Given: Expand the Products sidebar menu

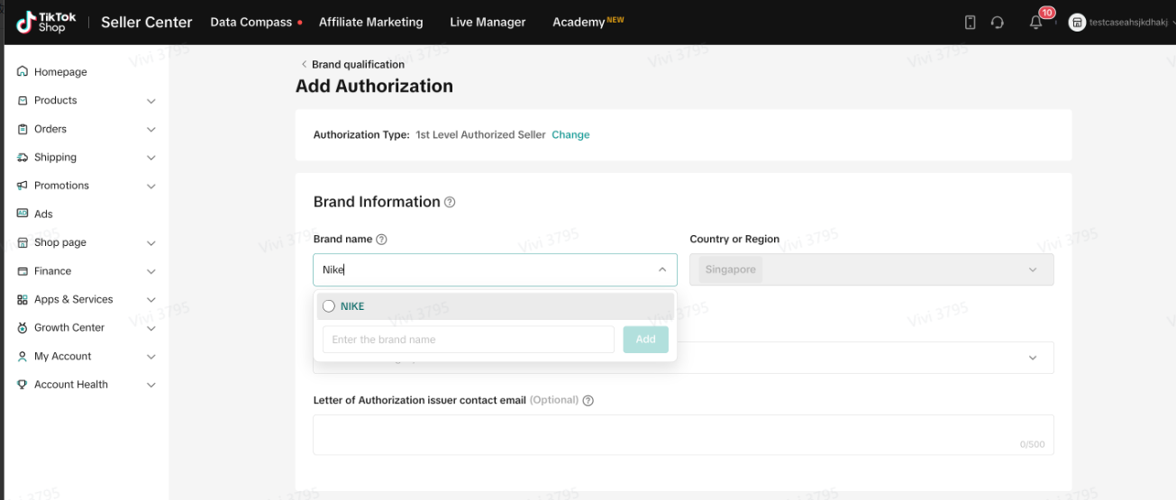Looking at the screenshot, I should [150, 101].
